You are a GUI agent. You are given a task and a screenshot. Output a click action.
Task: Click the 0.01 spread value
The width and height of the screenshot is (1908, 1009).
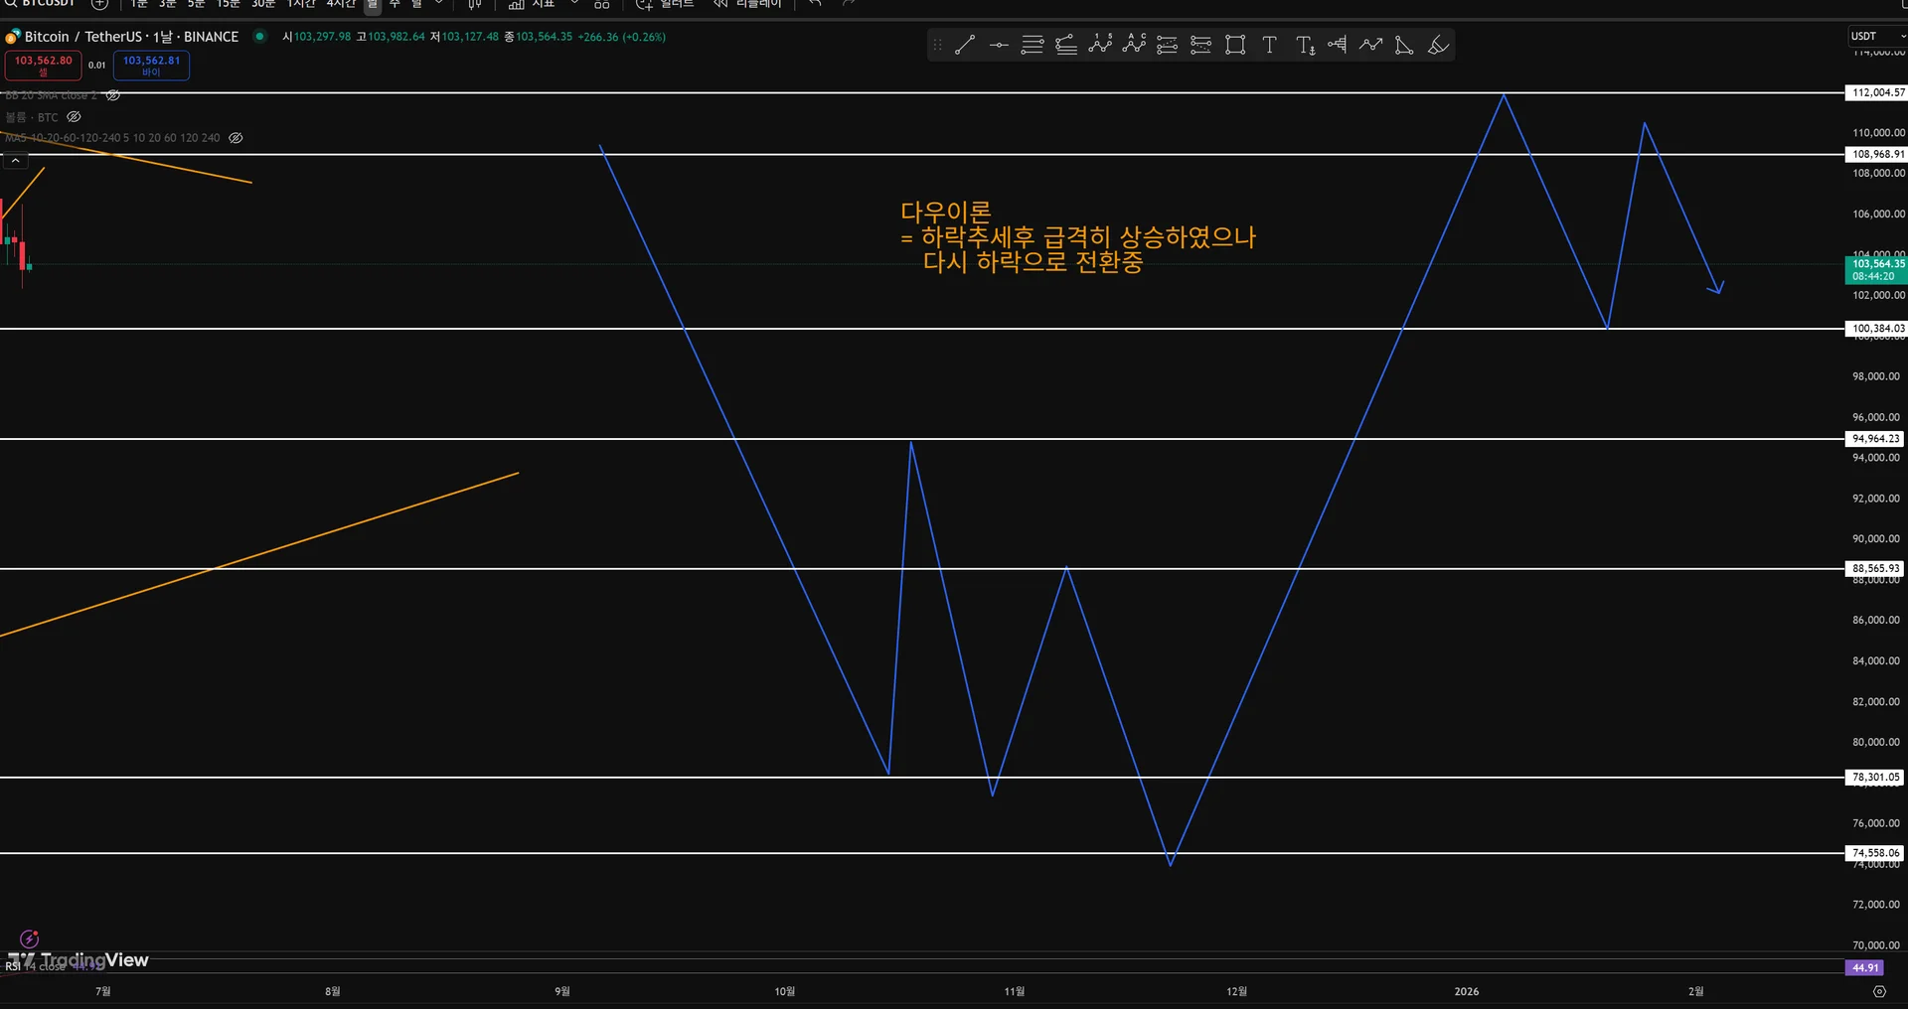coord(96,66)
